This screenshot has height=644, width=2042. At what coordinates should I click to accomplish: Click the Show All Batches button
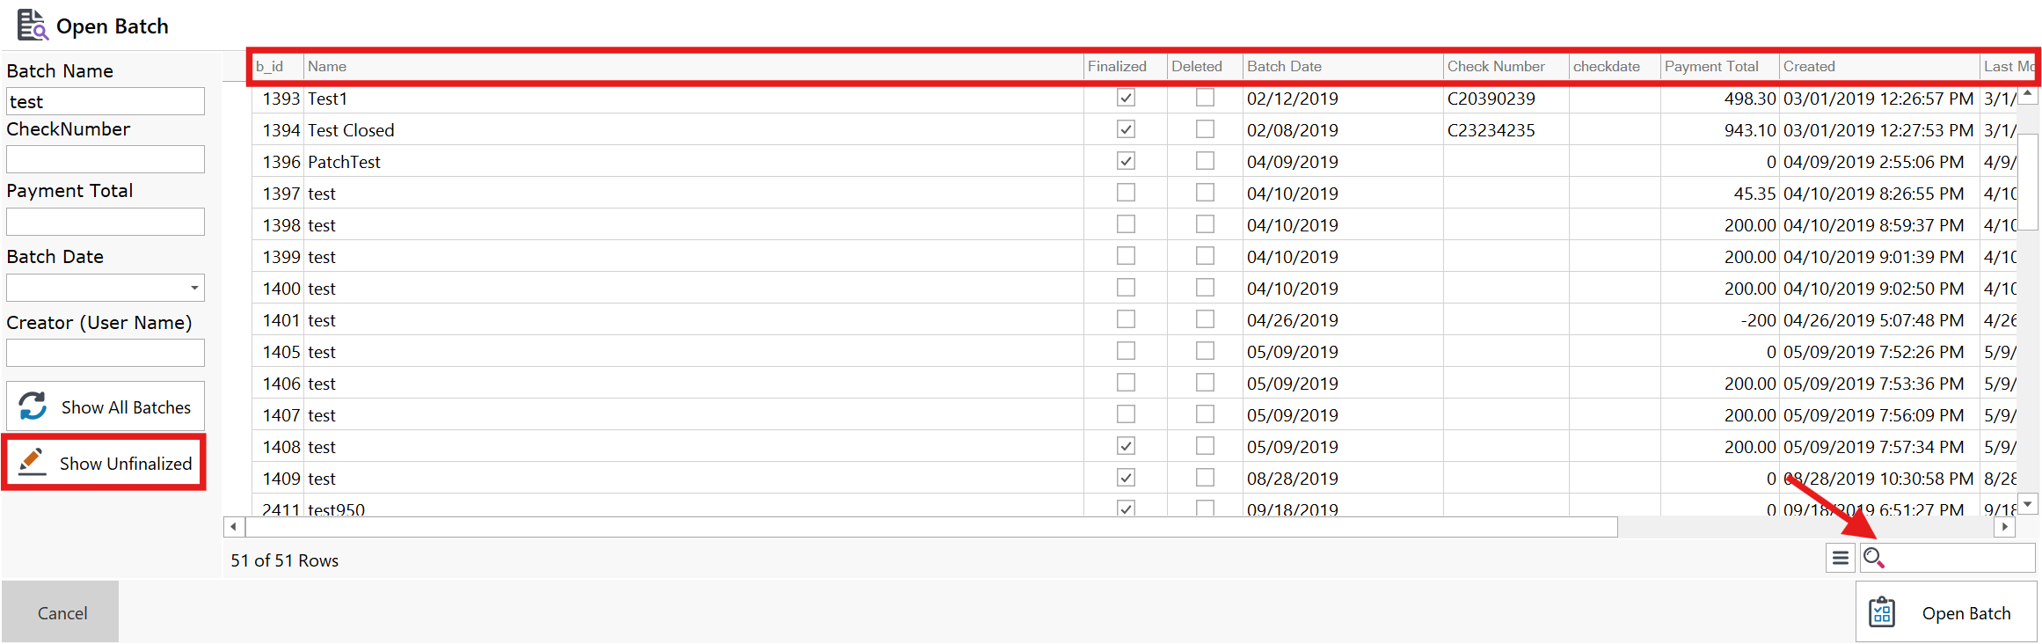click(x=106, y=406)
